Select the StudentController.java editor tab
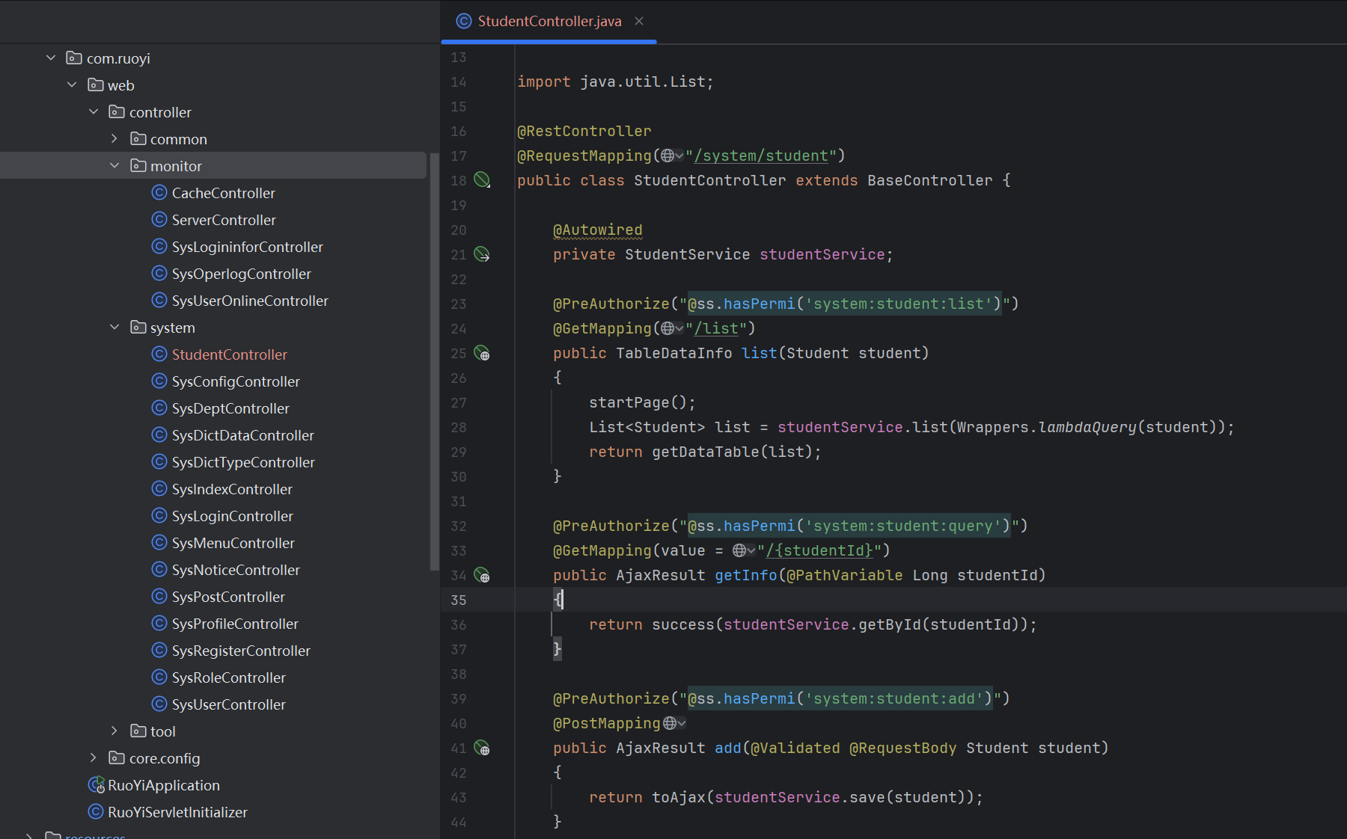The image size is (1347, 839). point(549,22)
